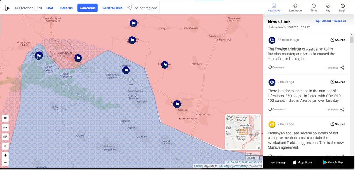Collapse the minimap using its arrow

(x=258, y=147)
